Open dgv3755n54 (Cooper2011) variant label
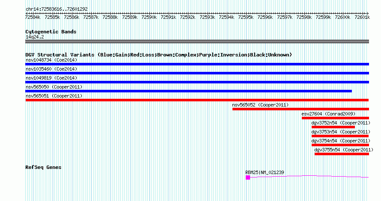The width and height of the screenshot is (381, 201). coord(344,150)
